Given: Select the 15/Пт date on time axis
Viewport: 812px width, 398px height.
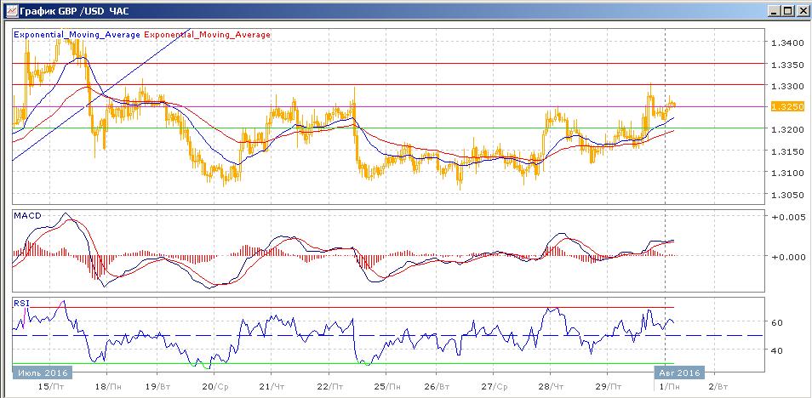Looking at the screenshot, I should click(51, 386).
